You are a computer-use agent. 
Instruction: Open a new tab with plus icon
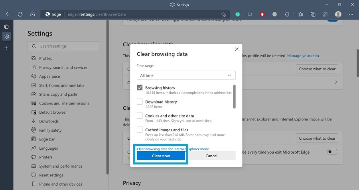click(x=6, y=48)
